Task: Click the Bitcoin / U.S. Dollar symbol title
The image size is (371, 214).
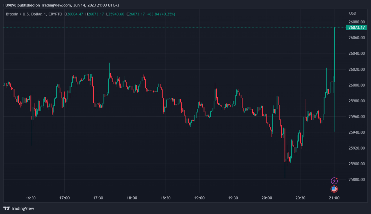Action: click(24, 14)
